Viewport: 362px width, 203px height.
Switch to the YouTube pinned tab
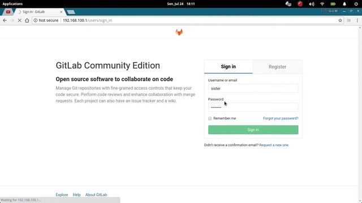pos(8,12)
